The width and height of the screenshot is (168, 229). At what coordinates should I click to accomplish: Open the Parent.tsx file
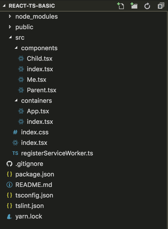tap(41, 90)
